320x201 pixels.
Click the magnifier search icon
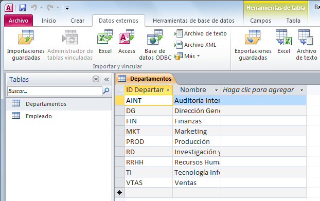[x=106, y=90]
